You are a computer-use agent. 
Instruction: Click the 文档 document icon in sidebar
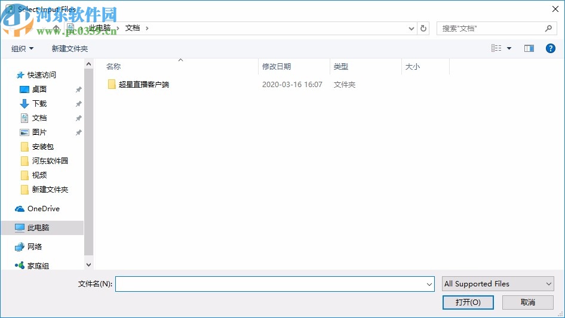tap(24, 118)
